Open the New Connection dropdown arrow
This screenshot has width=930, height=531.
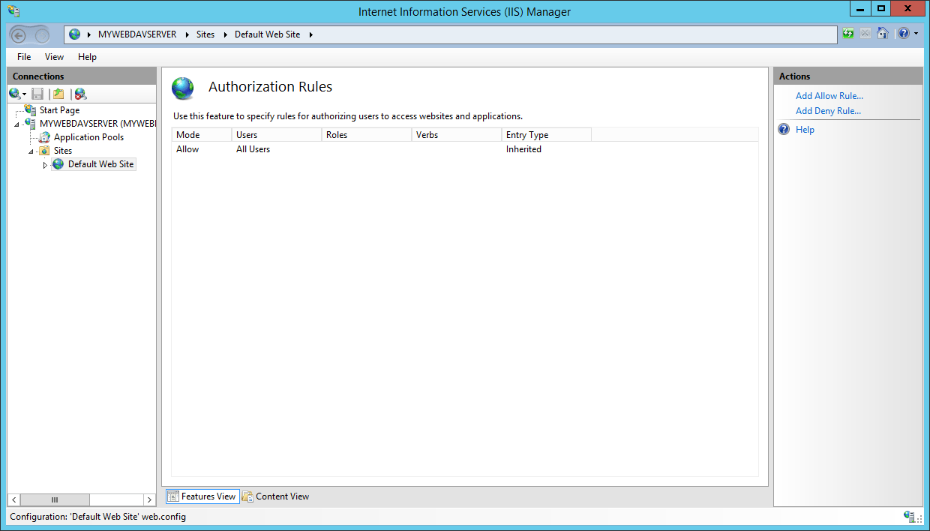(x=24, y=94)
